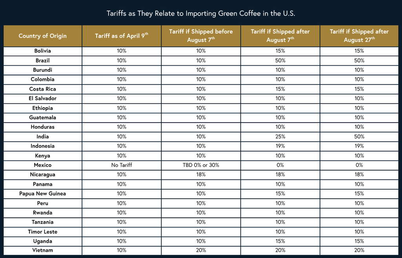Select the Tariff if Shipped before August 7th header

[x=201, y=36]
